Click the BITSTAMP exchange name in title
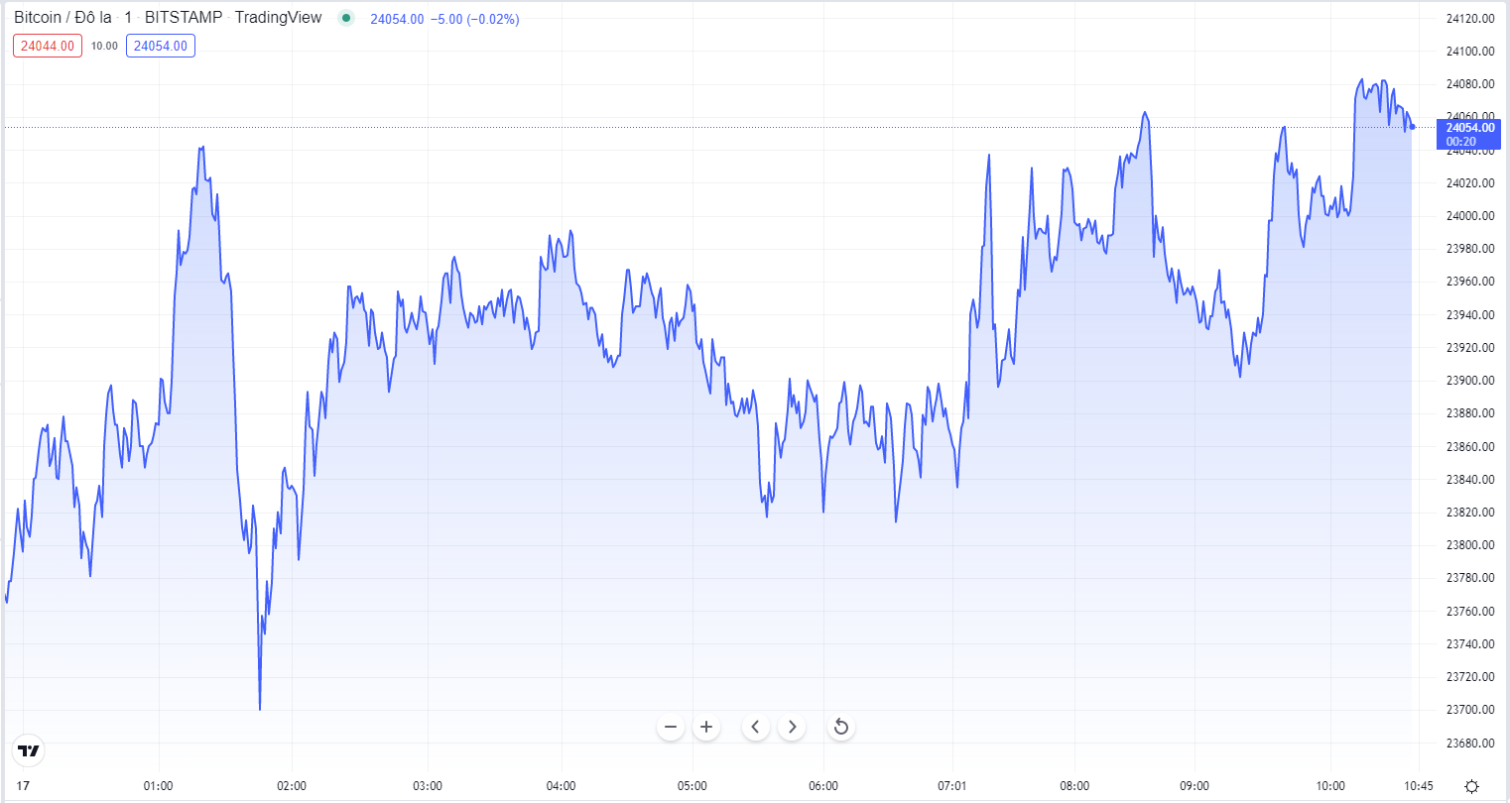1510x803 pixels. click(x=184, y=18)
